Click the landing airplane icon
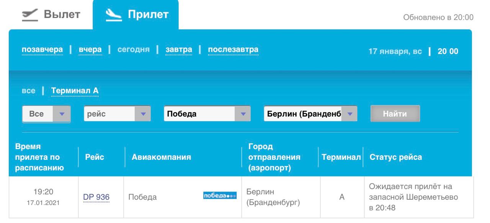Viewport: 490px width, 223px height. point(113,15)
